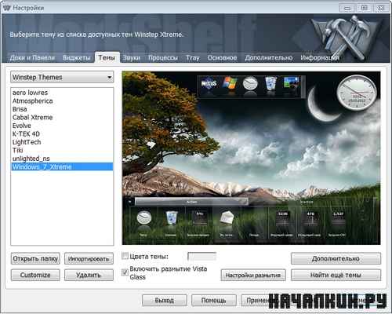Open the Информация tab
Image resolution: width=392 pixels, height=314 pixels.
click(320, 58)
